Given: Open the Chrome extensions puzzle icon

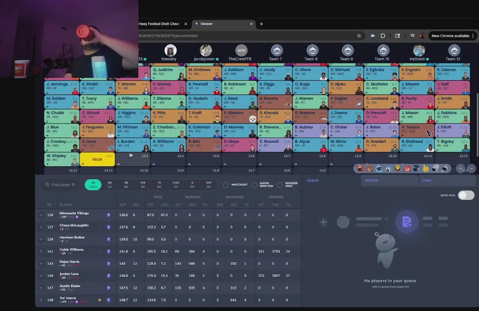Looking at the screenshot, I should tap(383, 36).
